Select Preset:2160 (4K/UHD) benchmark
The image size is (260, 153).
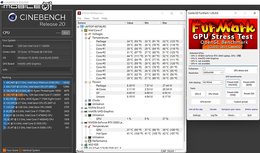click(x=233, y=83)
